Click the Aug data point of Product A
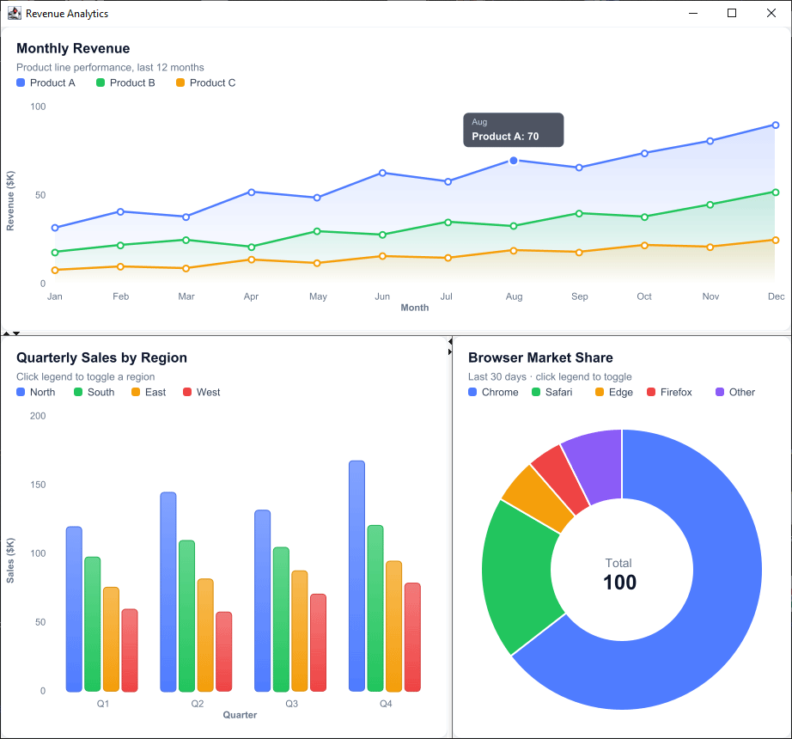The image size is (792, 739). point(513,161)
